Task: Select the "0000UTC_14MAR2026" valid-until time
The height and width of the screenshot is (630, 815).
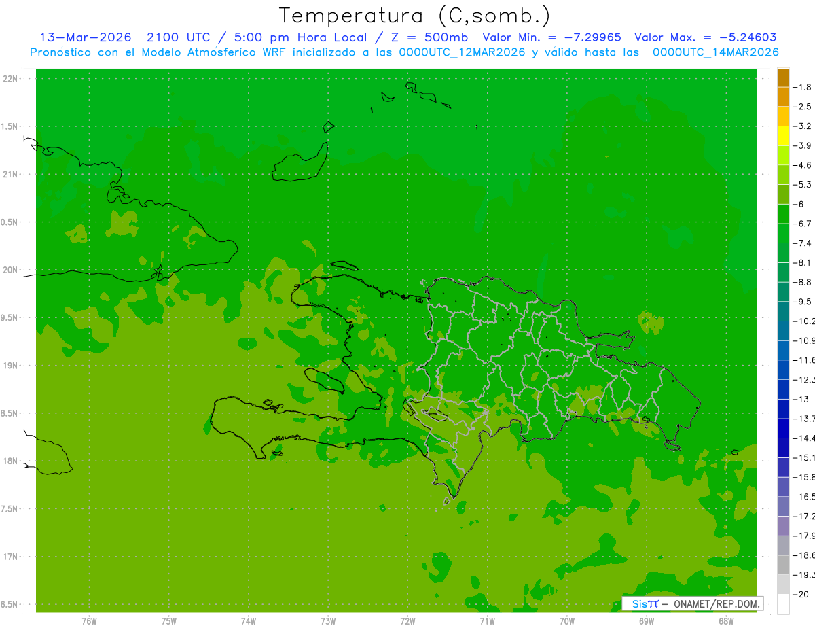Action: [x=714, y=52]
